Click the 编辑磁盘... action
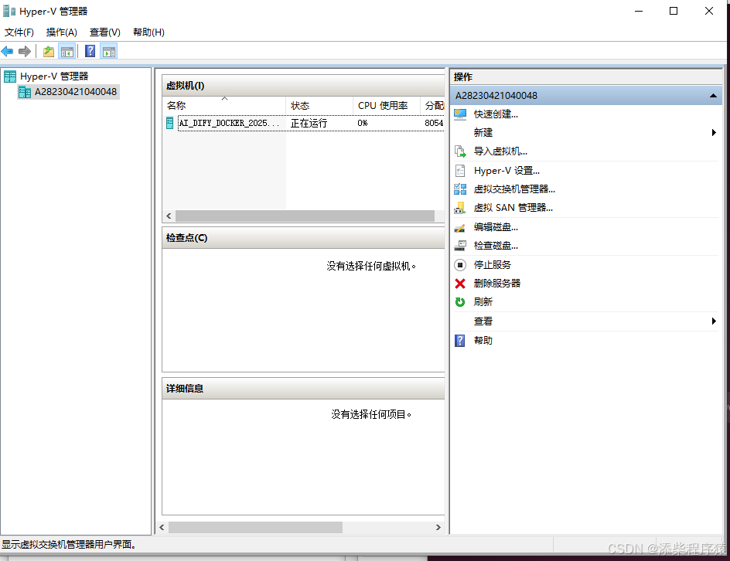Image resolution: width=730 pixels, height=561 pixels. 496,227
